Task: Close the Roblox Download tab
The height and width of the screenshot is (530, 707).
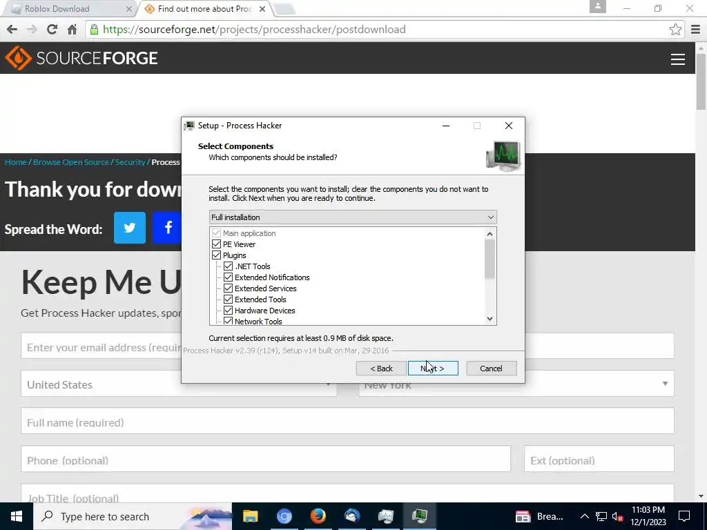Action: click(x=129, y=9)
